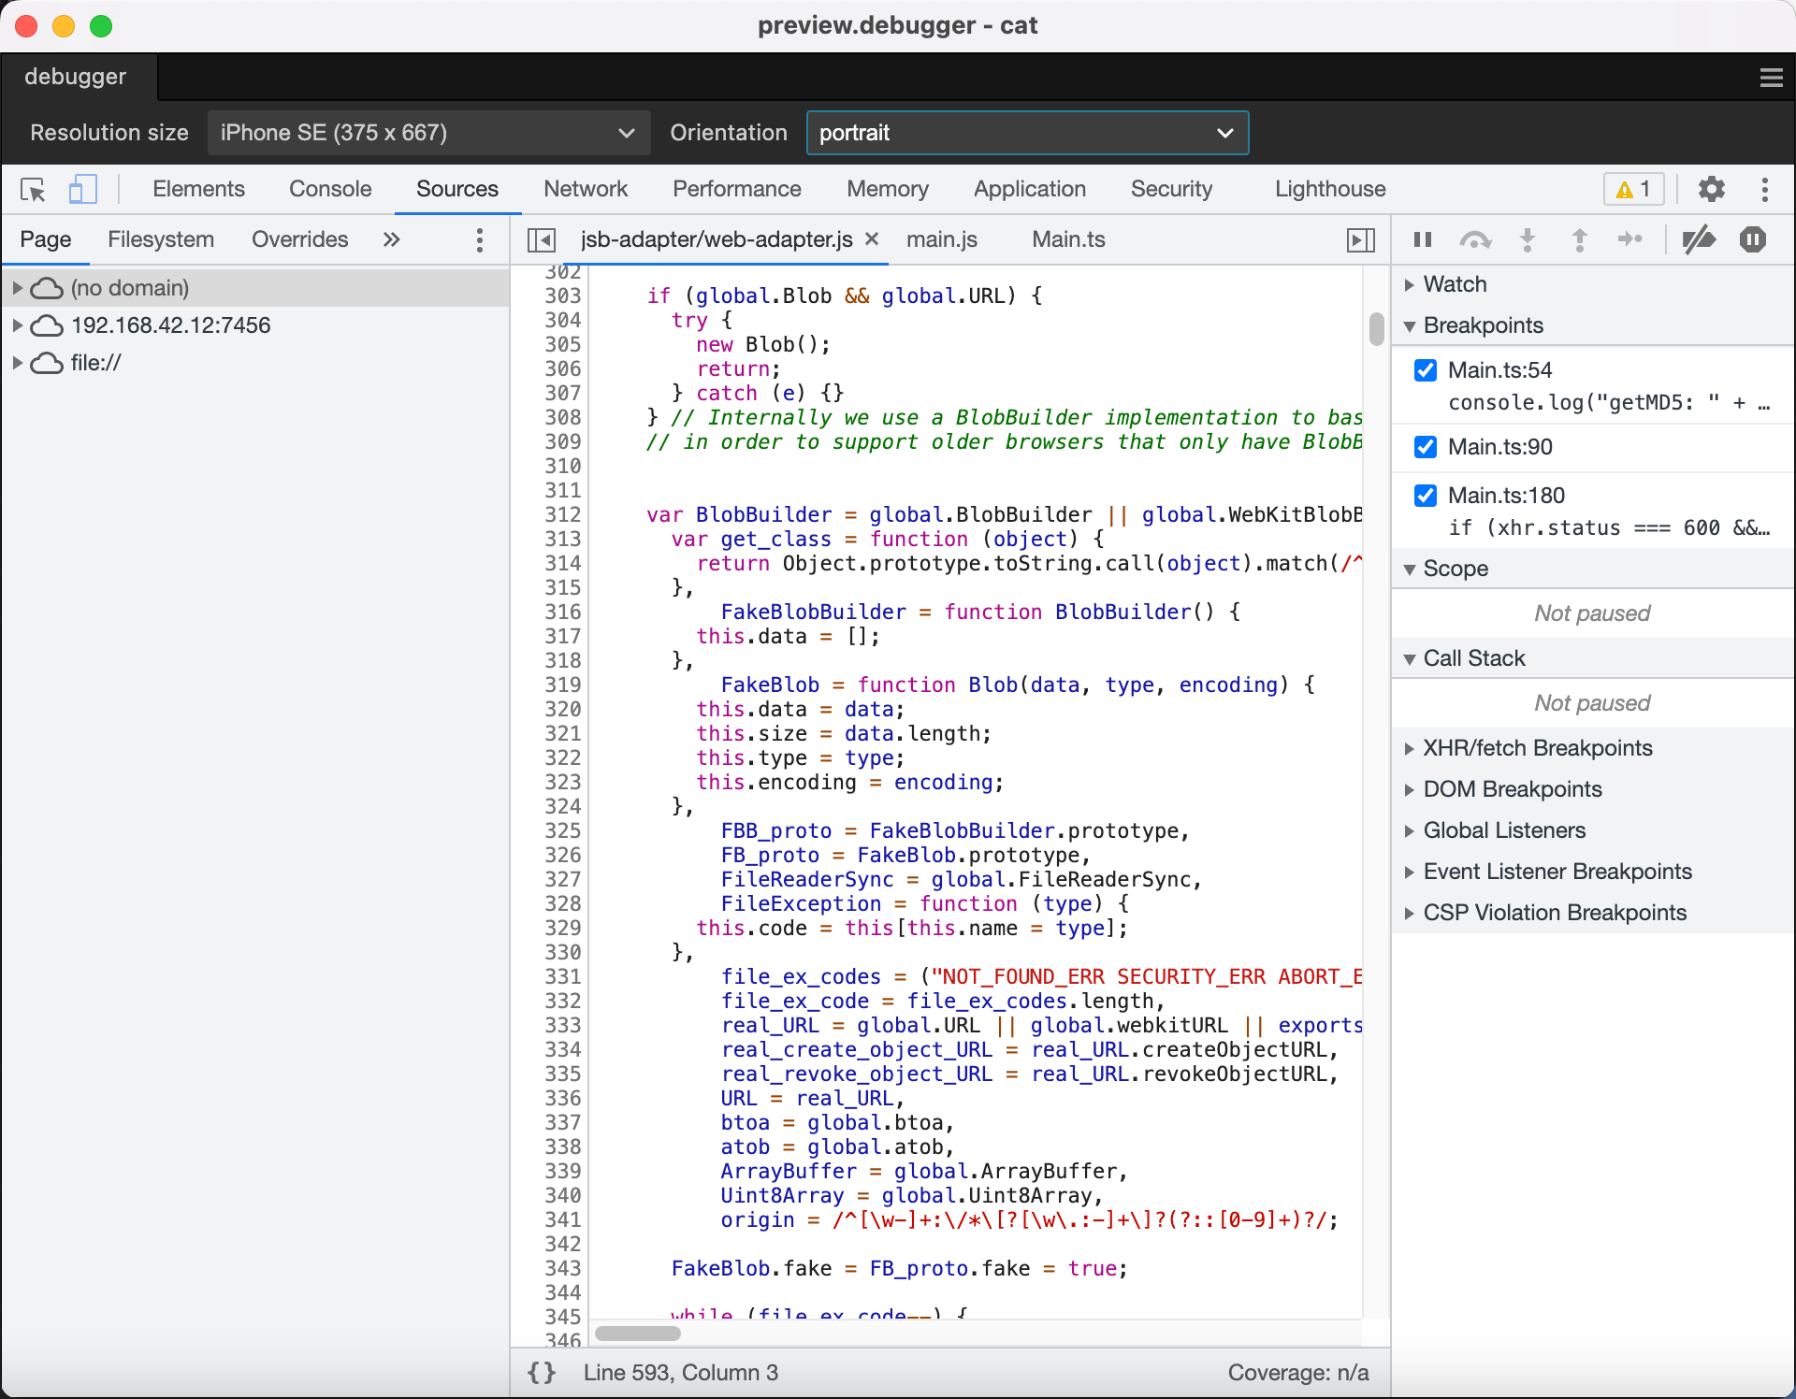The height and width of the screenshot is (1399, 1796).
Task: Click the inspect element picker icon
Action: click(x=33, y=190)
